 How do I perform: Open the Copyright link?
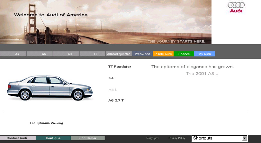152,138
